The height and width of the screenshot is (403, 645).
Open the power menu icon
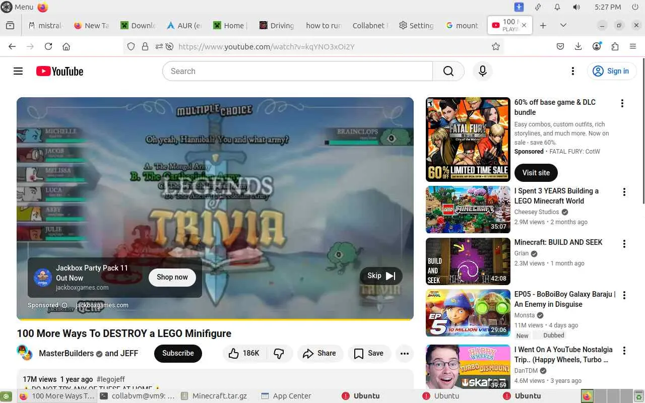click(635, 7)
